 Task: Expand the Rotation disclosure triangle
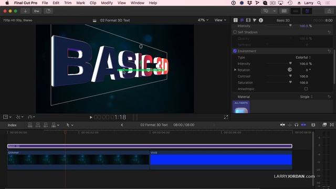235,70
